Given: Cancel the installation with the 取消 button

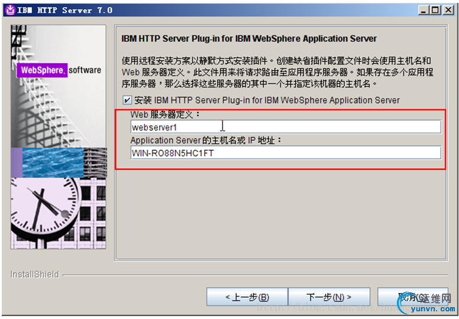Looking at the screenshot, I should [413, 297].
